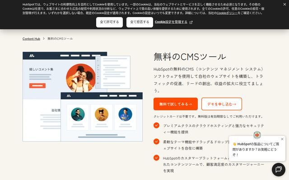
Task: Click the CMS website mockup illustration
Action: tap(83, 97)
